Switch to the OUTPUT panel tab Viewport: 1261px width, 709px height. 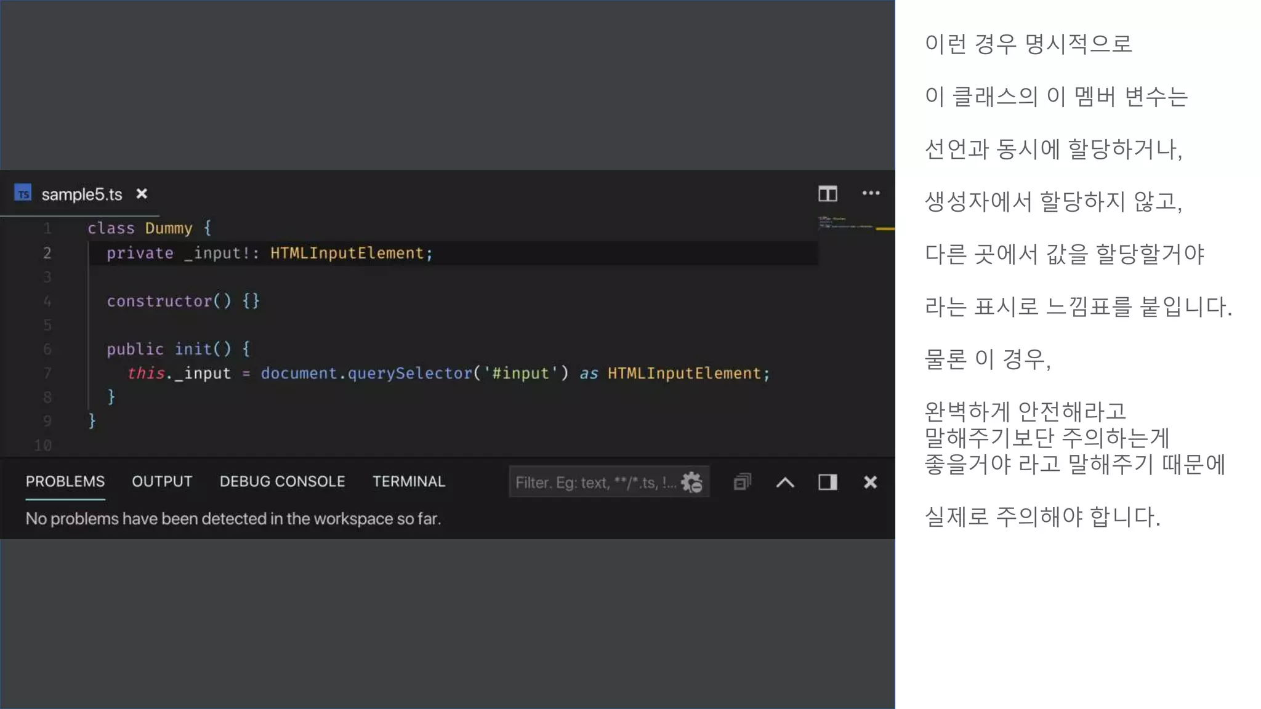[162, 481]
